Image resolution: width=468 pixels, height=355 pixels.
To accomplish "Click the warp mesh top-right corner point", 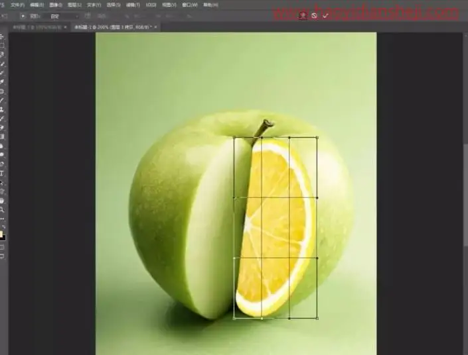I will click(x=317, y=138).
